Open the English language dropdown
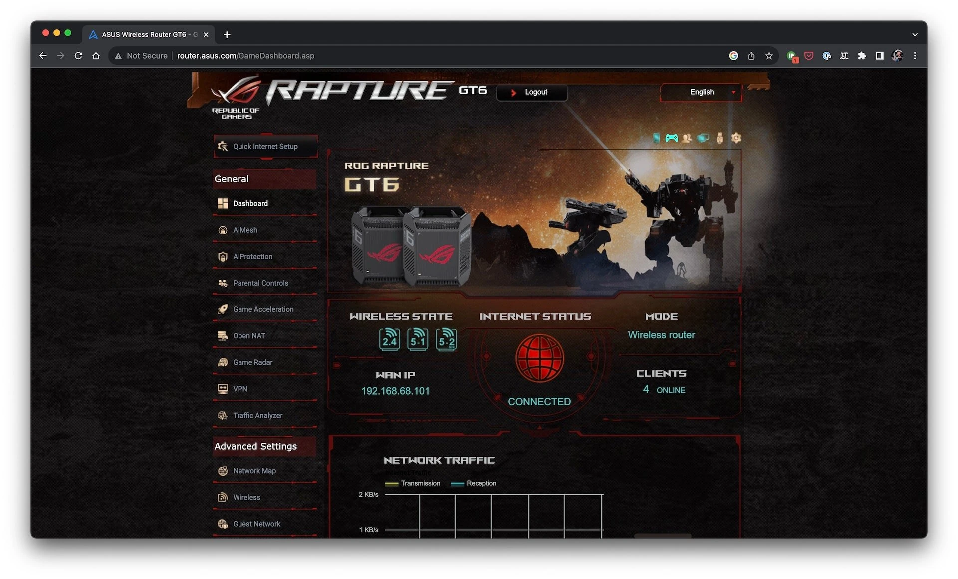The height and width of the screenshot is (579, 958). point(701,92)
